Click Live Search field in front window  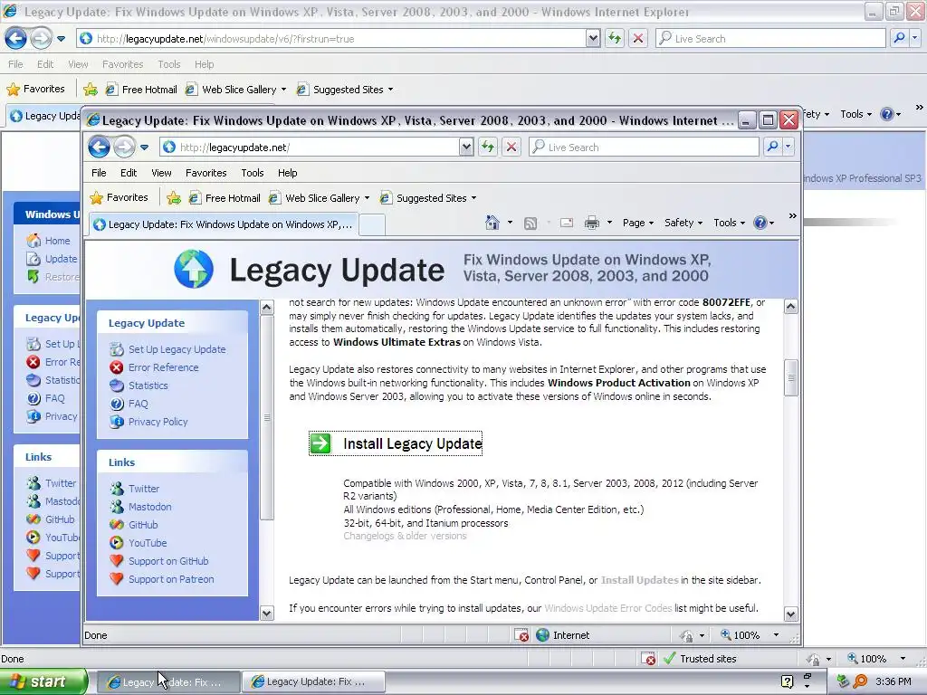pos(644,148)
